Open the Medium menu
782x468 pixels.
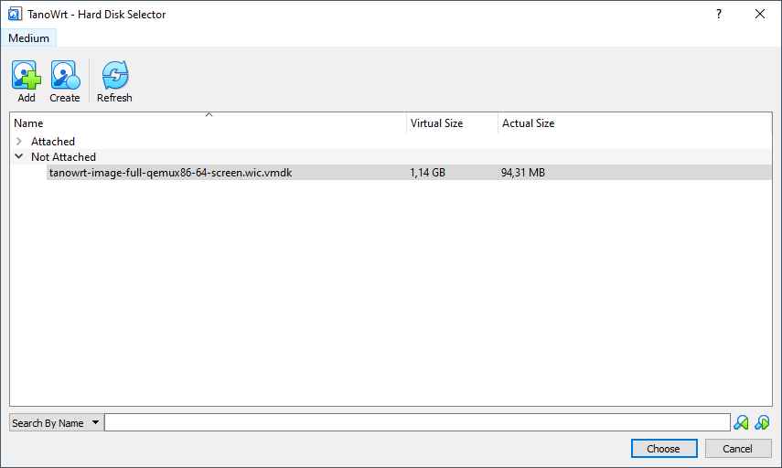pyautogui.click(x=28, y=37)
